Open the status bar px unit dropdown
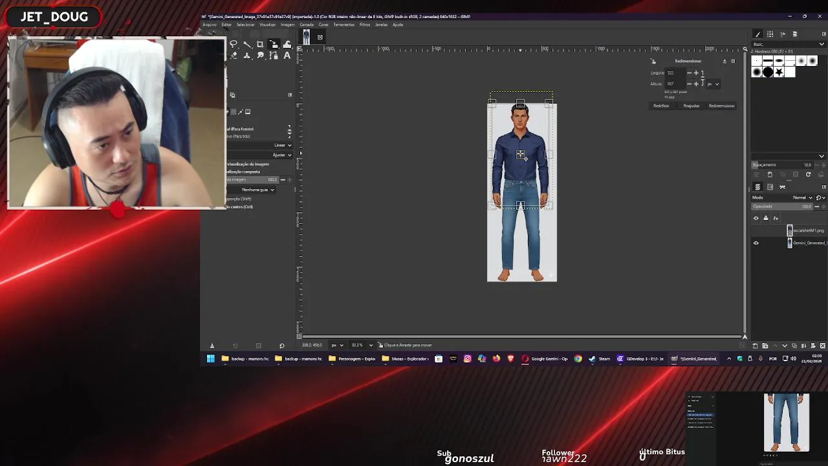 pos(337,345)
